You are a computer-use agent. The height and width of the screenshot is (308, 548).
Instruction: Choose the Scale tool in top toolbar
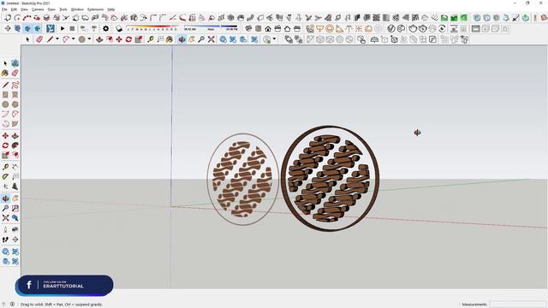point(139,39)
